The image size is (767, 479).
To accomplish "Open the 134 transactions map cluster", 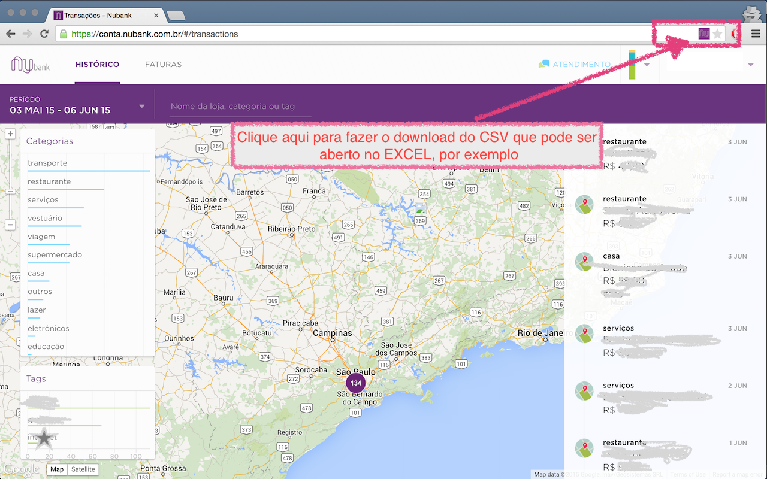I will tap(356, 383).
